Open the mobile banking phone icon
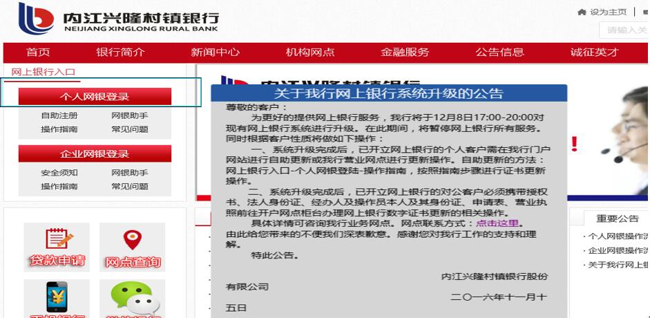The image size is (650, 318). [x=57, y=299]
